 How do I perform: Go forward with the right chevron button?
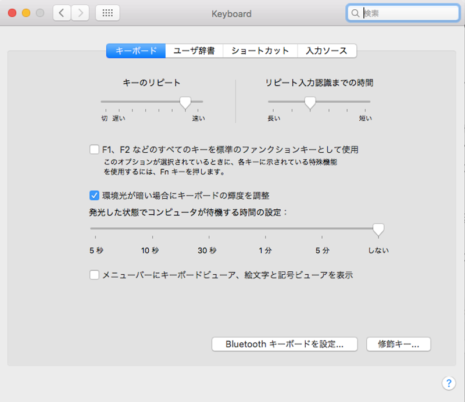click(80, 13)
